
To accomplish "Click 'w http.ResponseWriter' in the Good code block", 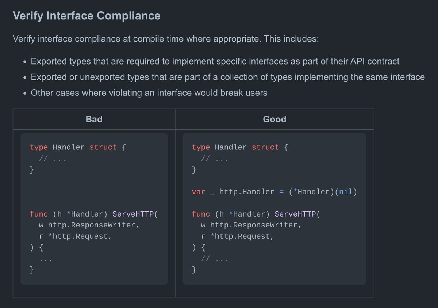I will coord(251,225).
